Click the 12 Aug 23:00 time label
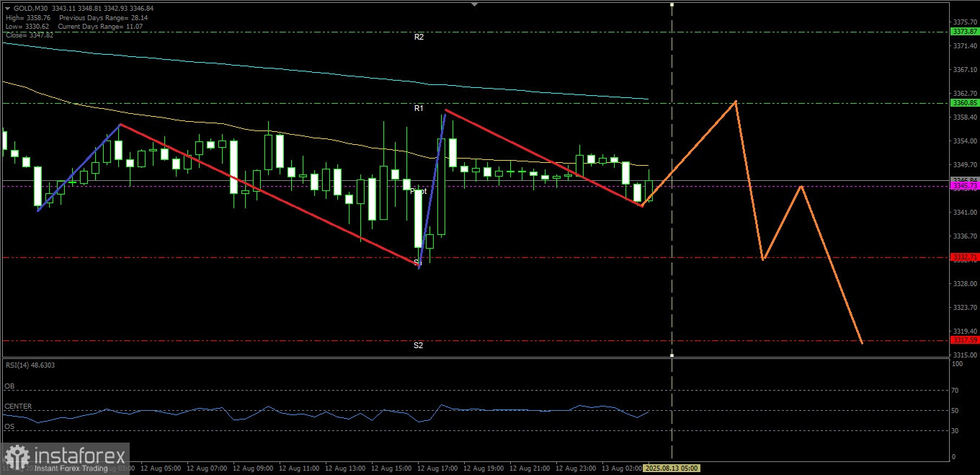Screen dimensions: 980x475 577,468
